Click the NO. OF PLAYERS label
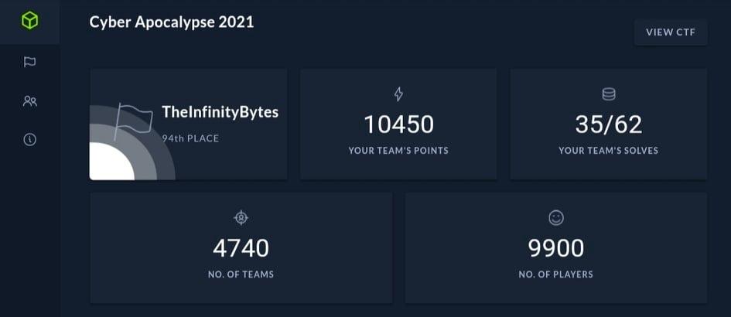The image size is (731, 317). click(x=555, y=274)
